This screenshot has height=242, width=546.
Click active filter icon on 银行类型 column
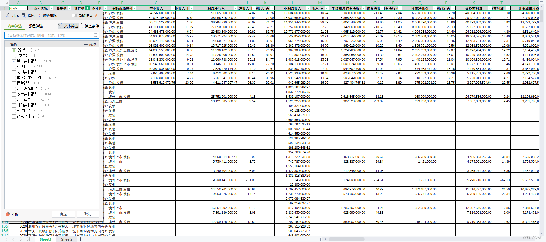point(87,8)
